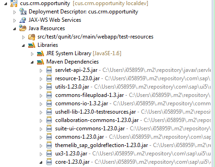The image size is (215, 167).
Task: Expand commons-1.23.0.jar contents
Action: pos(41,137)
